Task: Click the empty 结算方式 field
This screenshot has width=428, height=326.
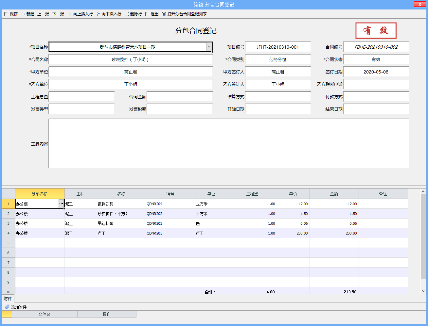Action: coord(278,97)
